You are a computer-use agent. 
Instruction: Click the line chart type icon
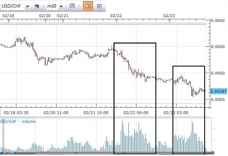72,6
